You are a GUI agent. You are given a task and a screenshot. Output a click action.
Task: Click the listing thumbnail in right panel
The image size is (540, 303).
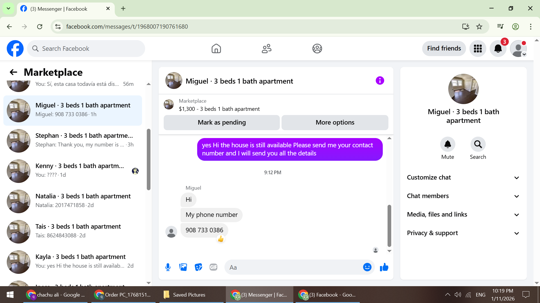(463, 89)
